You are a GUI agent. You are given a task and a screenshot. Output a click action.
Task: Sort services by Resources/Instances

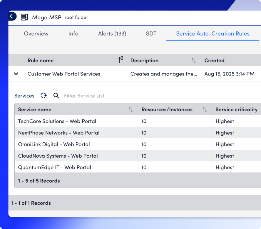click(x=205, y=110)
